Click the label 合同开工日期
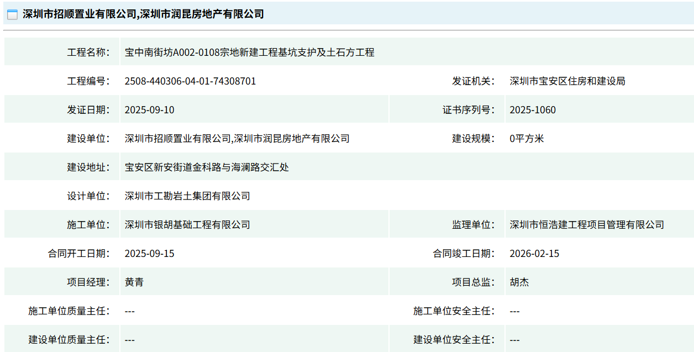This screenshot has width=694, height=352. pos(79,254)
